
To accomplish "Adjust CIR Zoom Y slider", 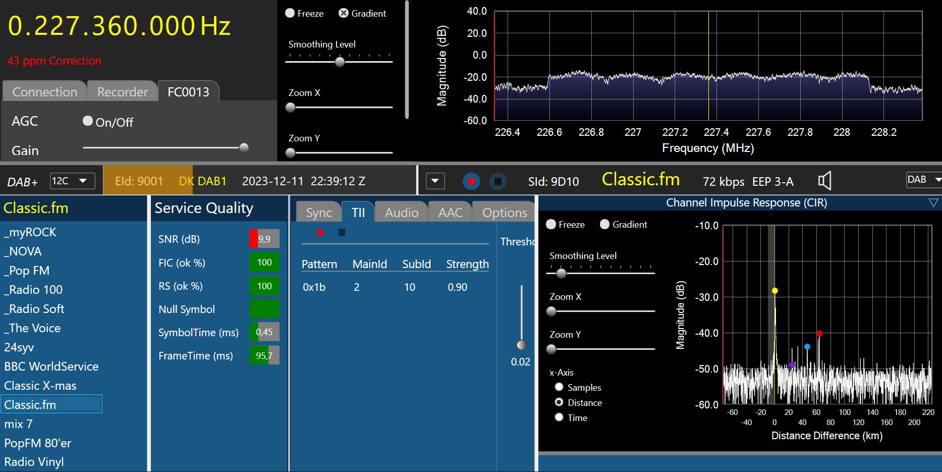I will pyautogui.click(x=551, y=349).
